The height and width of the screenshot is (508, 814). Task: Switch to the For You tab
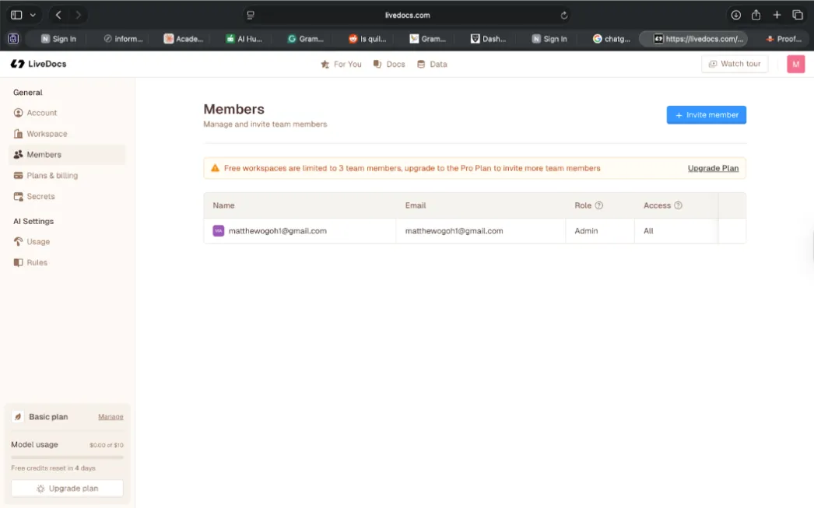click(x=341, y=65)
